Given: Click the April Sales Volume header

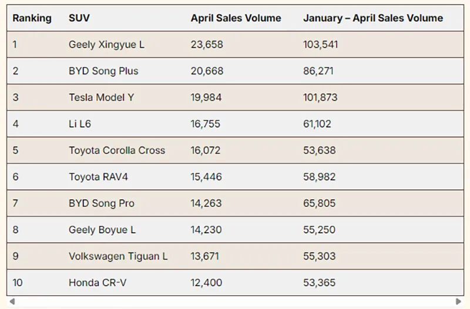Looking at the screenshot, I should [236, 18].
